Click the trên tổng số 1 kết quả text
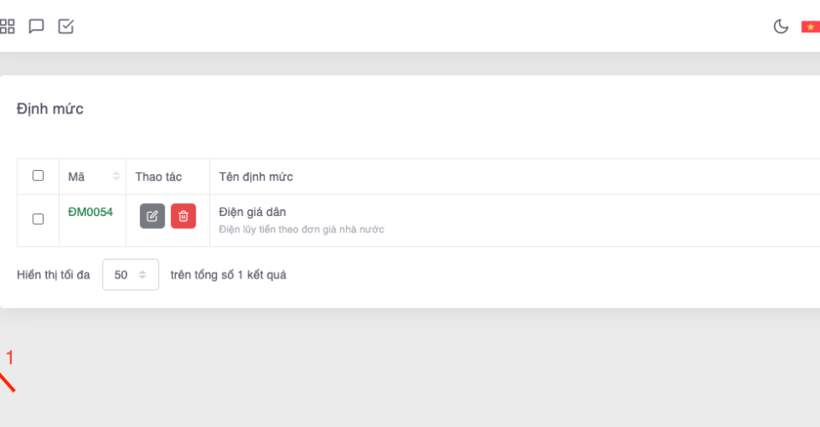The width and height of the screenshot is (820, 427). click(x=228, y=275)
